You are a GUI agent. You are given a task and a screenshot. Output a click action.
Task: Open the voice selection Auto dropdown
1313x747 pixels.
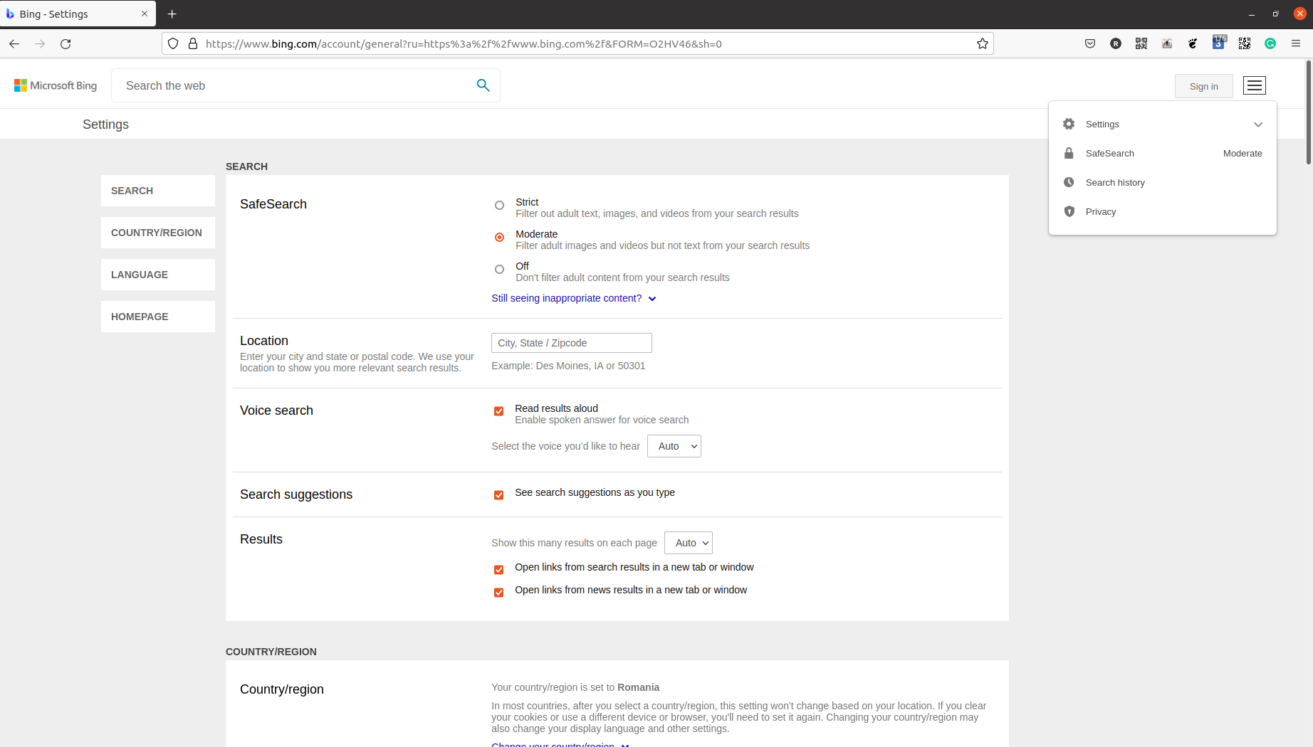click(674, 446)
